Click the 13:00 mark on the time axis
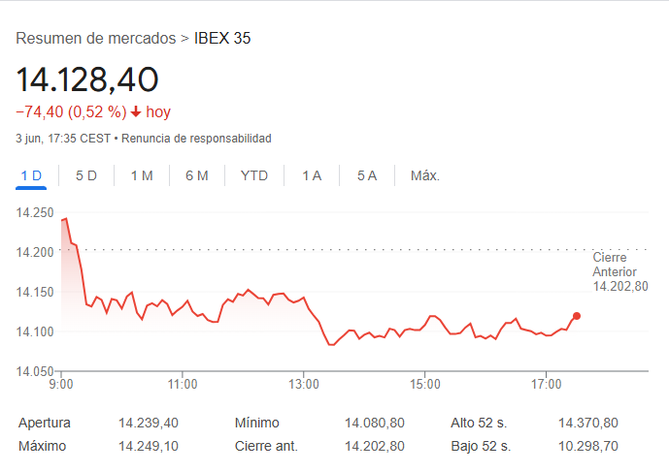 click(x=304, y=384)
